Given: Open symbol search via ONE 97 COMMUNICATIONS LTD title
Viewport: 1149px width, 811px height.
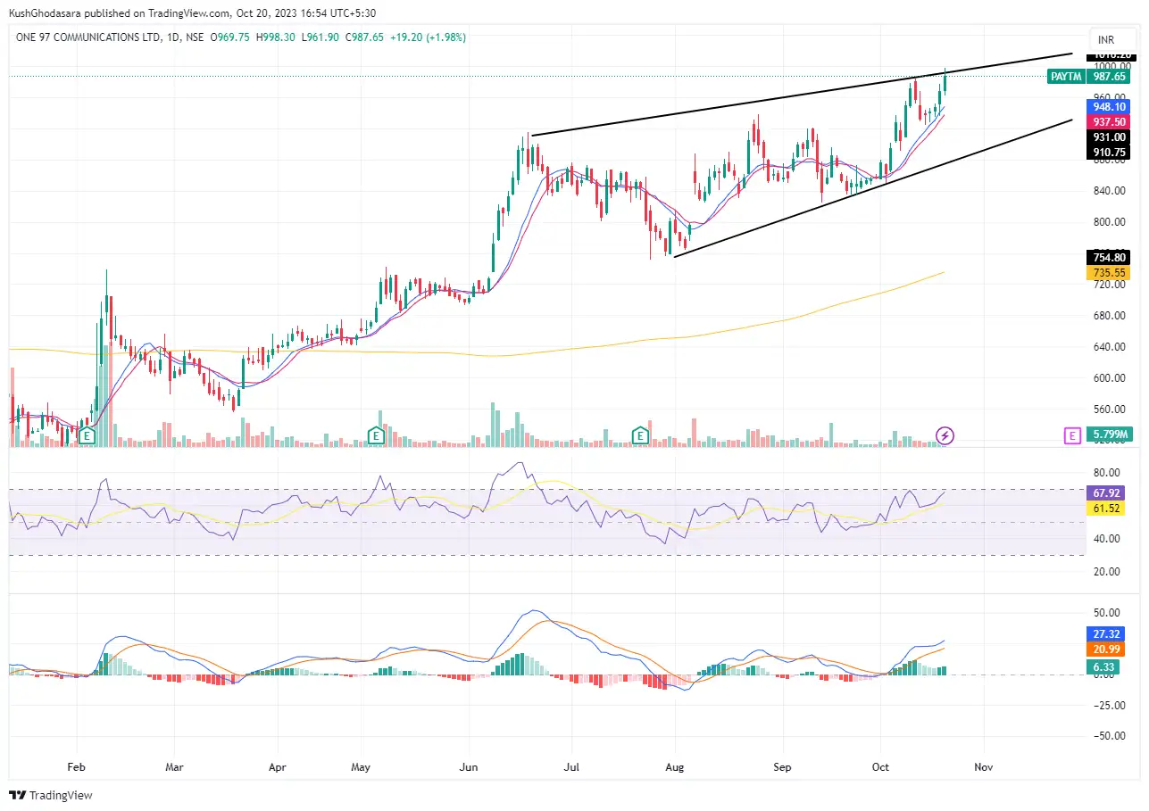Looking at the screenshot, I should point(89,37).
